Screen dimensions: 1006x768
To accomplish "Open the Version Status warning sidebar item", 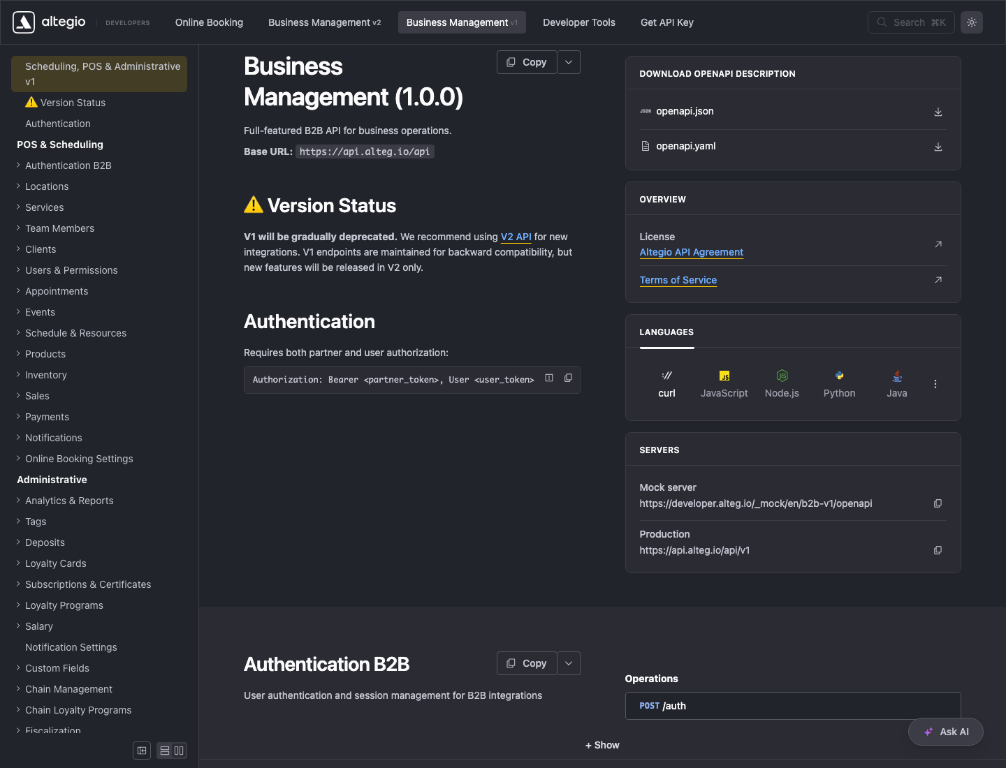I will 65,103.
